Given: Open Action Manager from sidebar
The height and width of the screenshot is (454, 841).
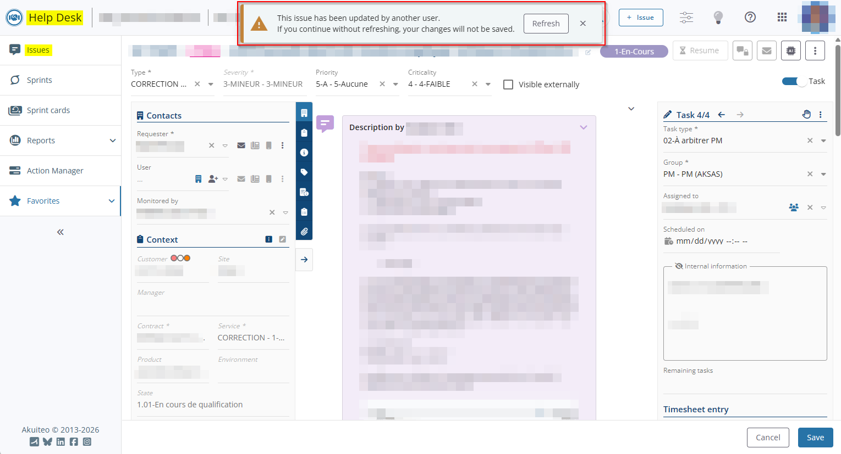Looking at the screenshot, I should (55, 171).
